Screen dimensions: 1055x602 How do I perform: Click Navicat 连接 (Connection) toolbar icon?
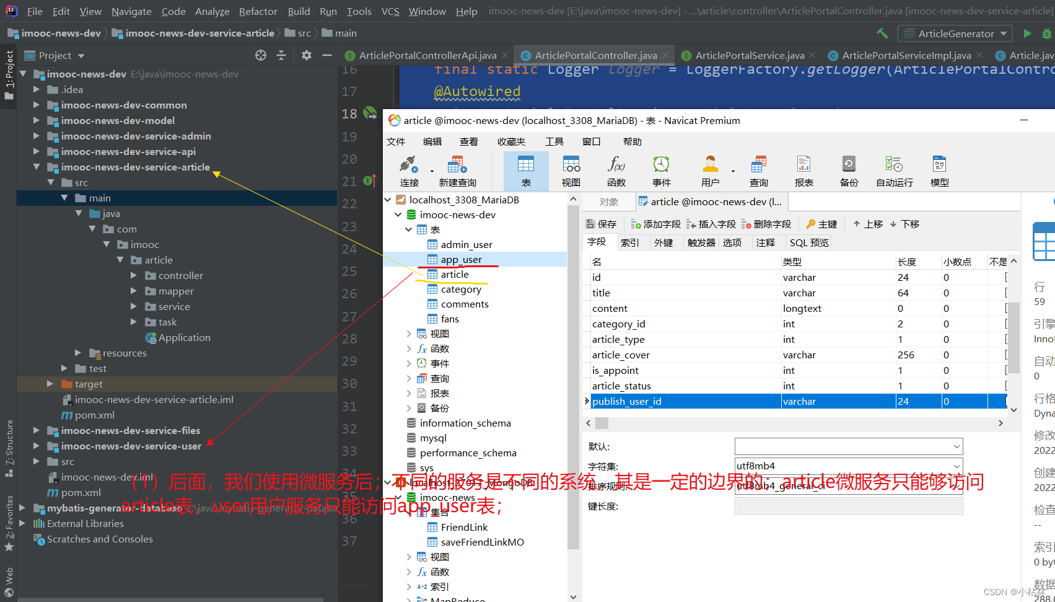click(x=409, y=171)
